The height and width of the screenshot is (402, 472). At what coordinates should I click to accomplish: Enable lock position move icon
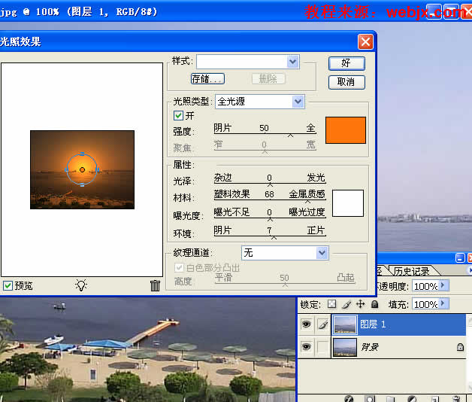click(x=360, y=304)
